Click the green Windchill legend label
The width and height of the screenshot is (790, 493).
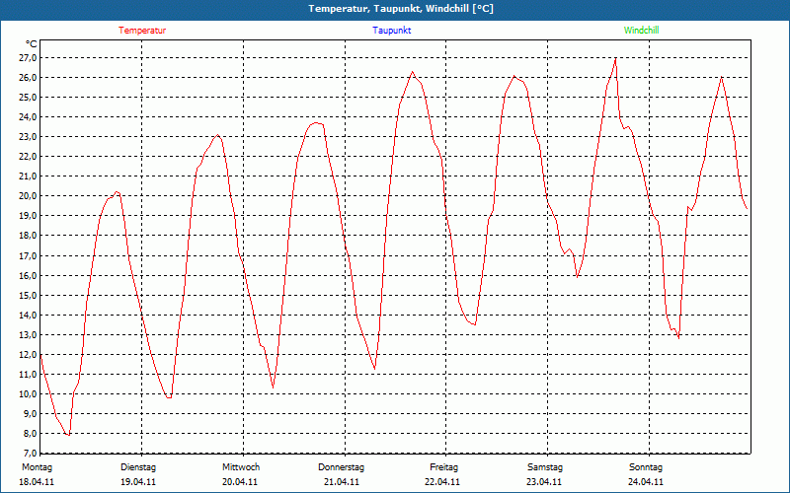[x=641, y=31]
